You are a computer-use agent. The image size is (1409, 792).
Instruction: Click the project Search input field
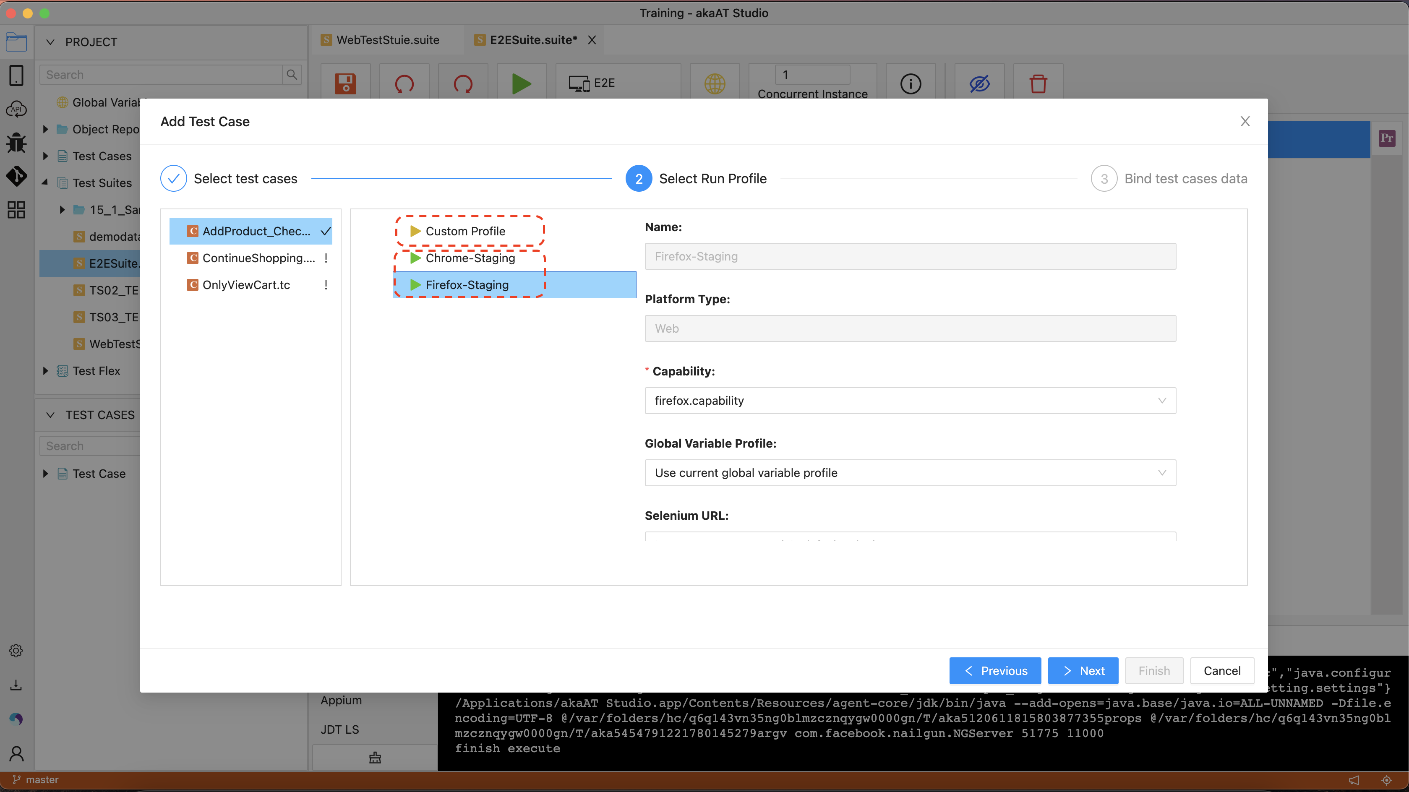pos(161,75)
